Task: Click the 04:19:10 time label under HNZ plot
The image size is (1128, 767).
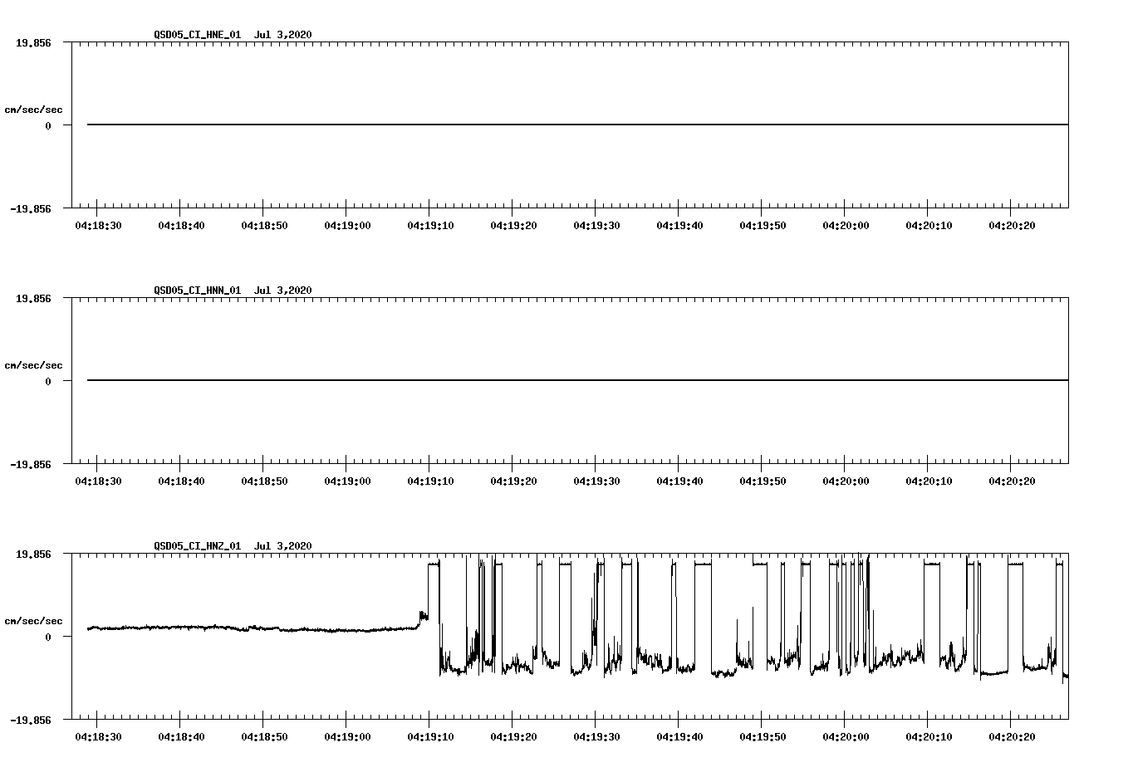Action: pyautogui.click(x=430, y=737)
